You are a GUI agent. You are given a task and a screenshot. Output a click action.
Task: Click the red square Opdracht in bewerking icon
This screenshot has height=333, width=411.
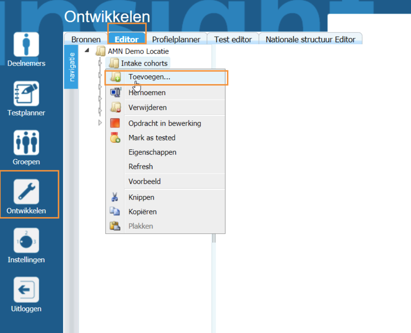point(115,123)
